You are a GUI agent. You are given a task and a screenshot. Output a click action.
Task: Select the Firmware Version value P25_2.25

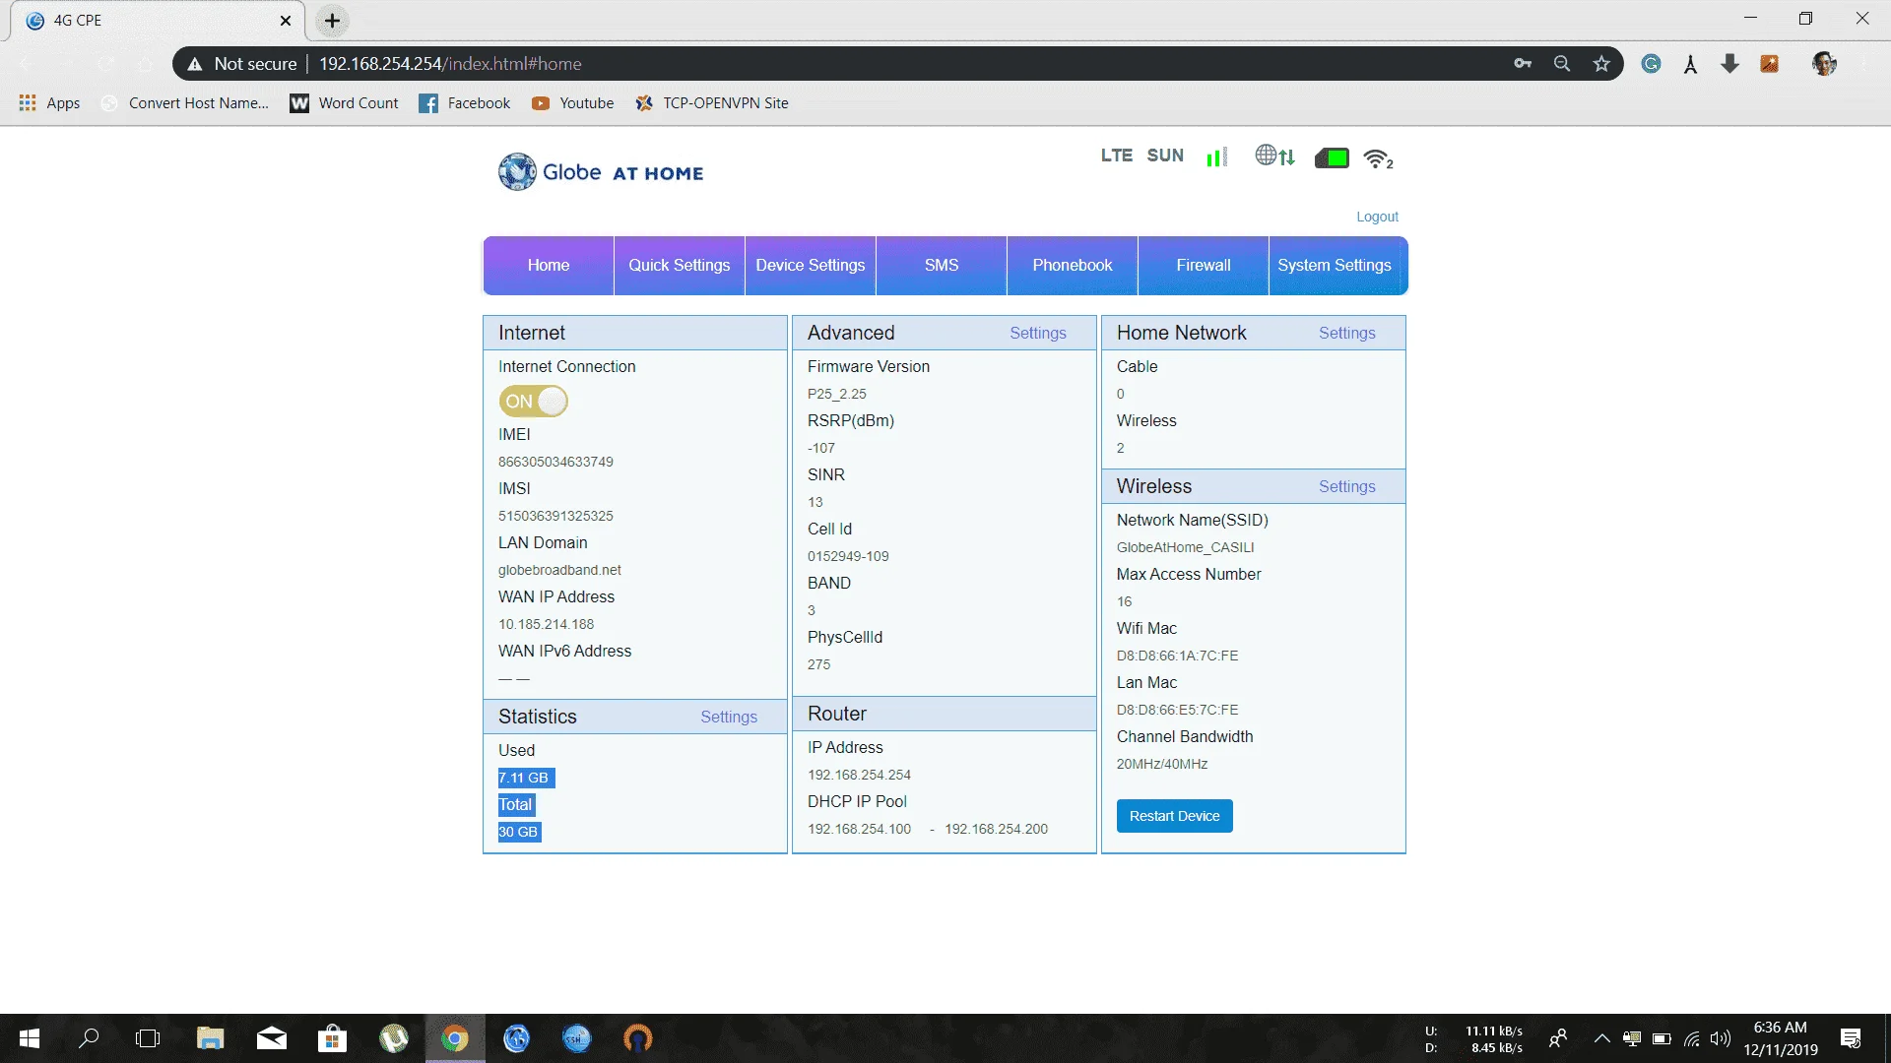click(x=837, y=394)
